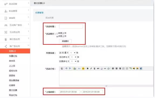
Task: Click the 上线时间 start date field
Action: coord(69,92)
